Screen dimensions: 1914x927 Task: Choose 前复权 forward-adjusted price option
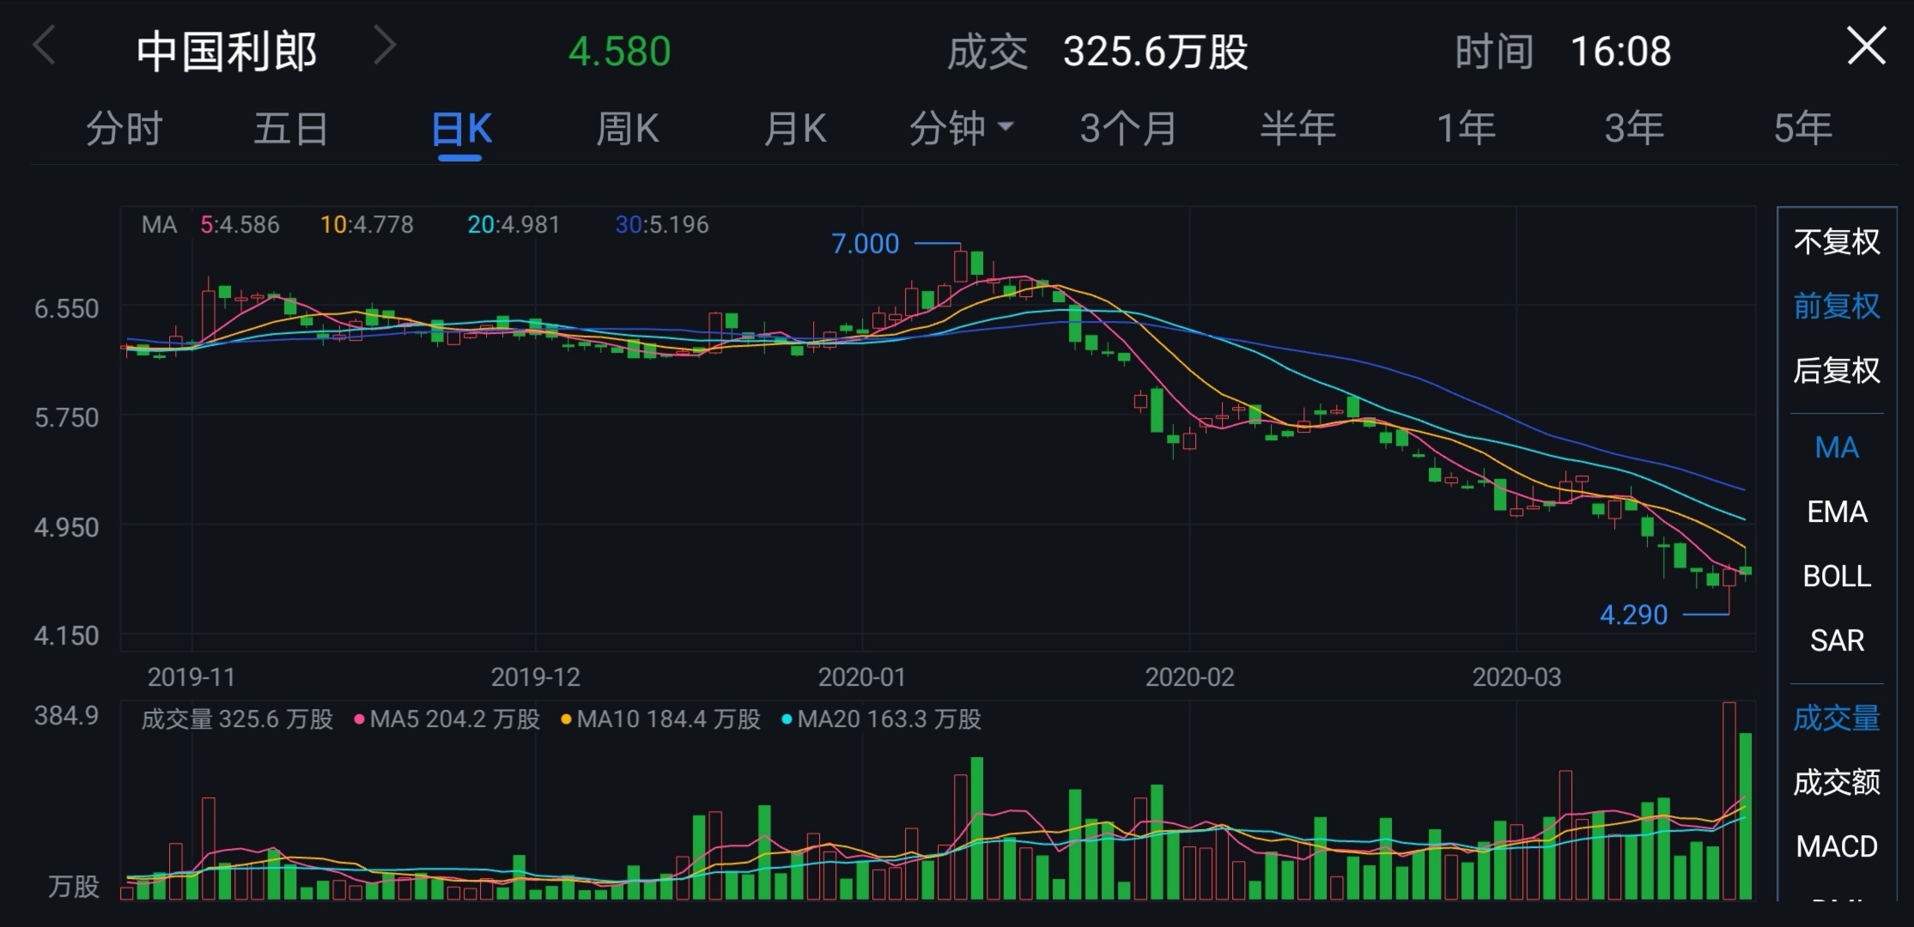click(x=1837, y=306)
